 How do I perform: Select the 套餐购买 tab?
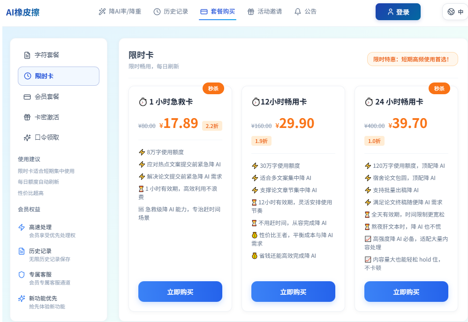(x=218, y=12)
